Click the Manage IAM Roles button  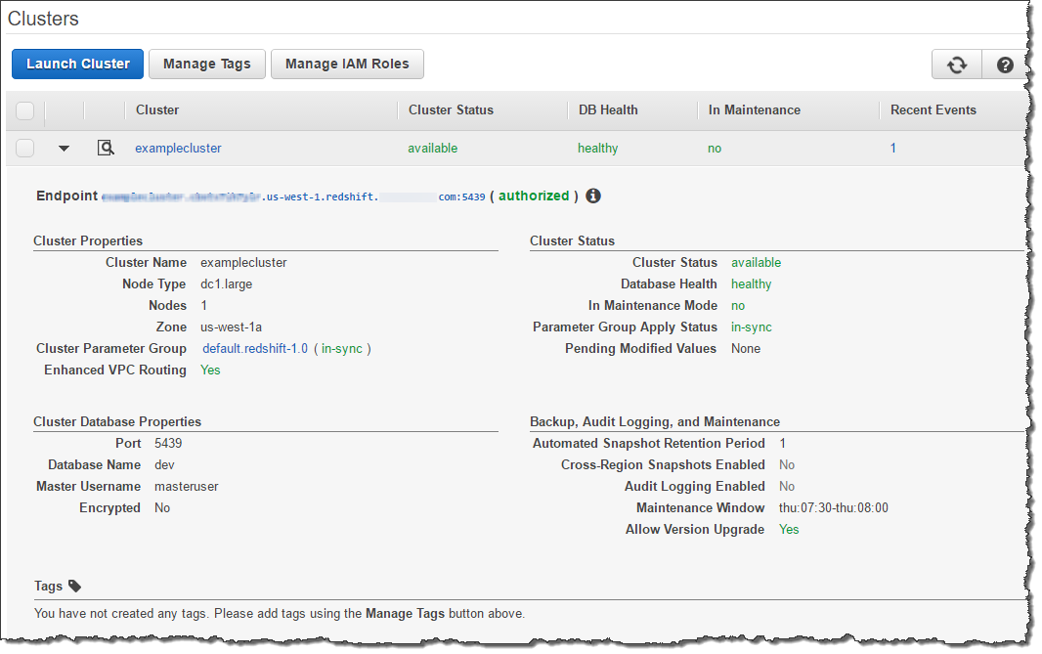[x=347, y=65]
